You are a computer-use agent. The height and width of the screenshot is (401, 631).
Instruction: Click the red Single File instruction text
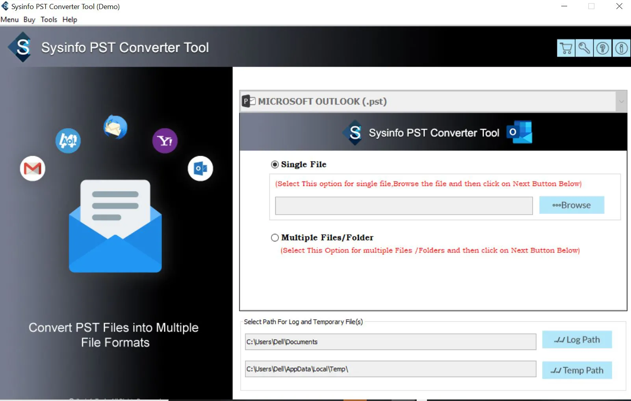[428, 184]
